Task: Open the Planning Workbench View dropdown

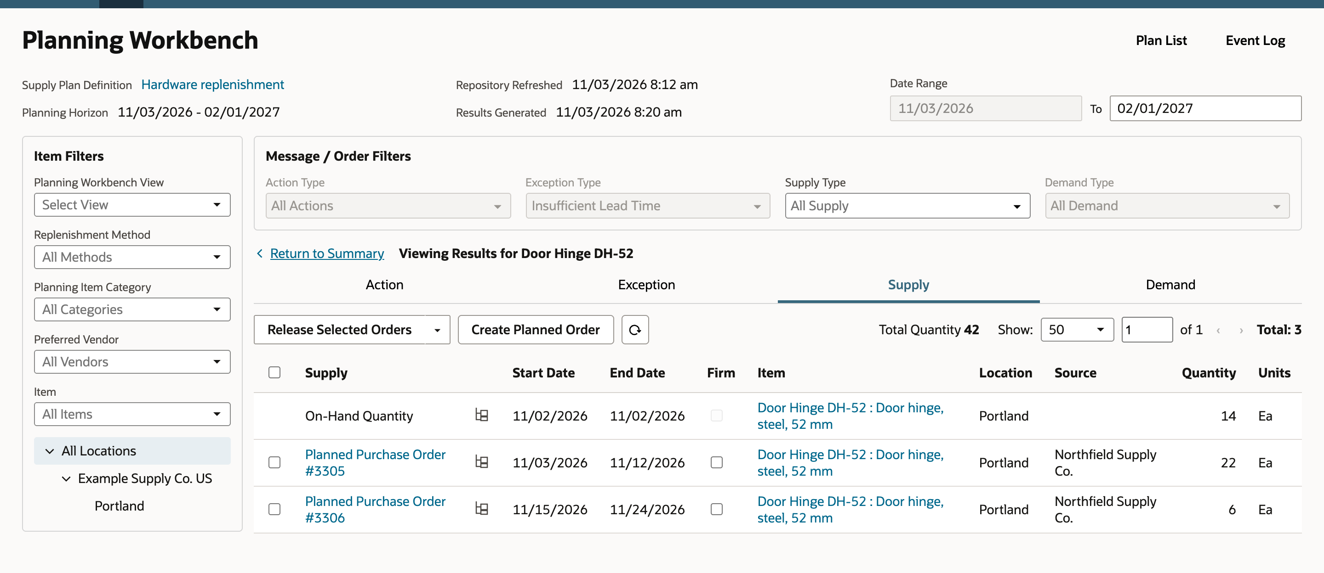Action: click(132, 205)
